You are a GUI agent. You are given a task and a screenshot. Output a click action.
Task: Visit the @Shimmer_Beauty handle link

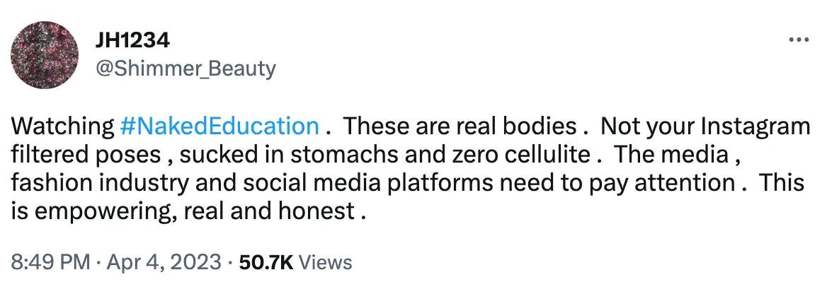[185, 69]
